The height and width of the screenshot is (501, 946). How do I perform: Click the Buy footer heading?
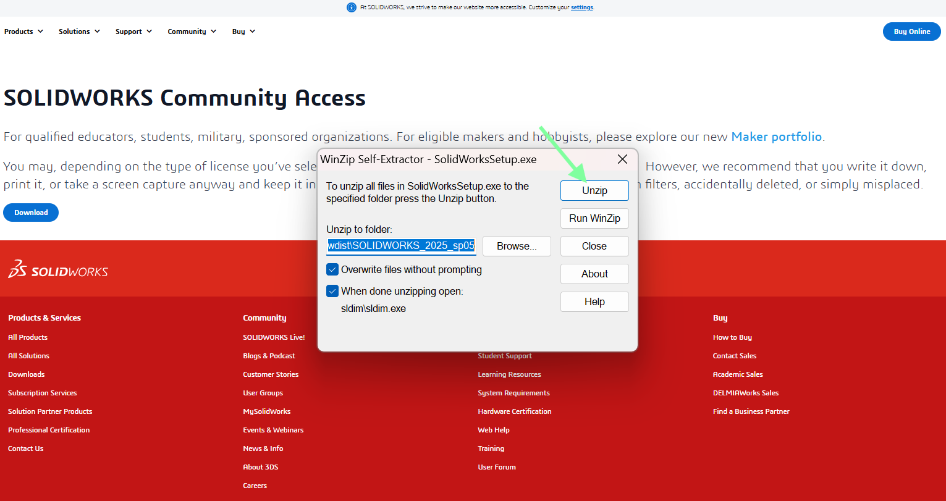[720, 318]
